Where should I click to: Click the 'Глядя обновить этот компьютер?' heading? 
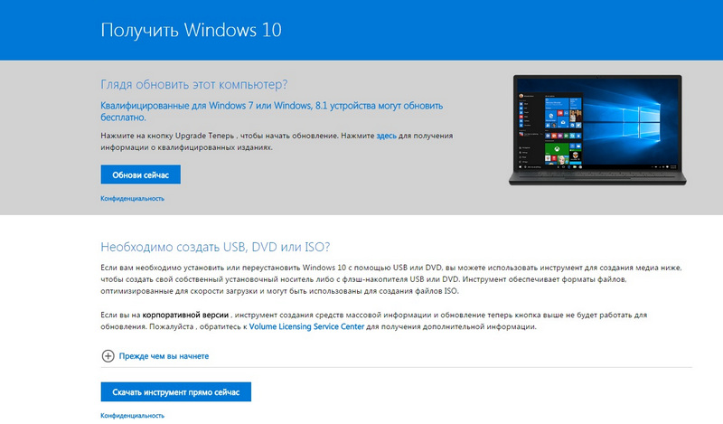[193, 85]
